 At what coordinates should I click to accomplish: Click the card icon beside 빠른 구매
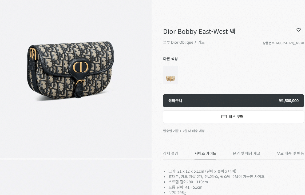(x=224, y=117)
